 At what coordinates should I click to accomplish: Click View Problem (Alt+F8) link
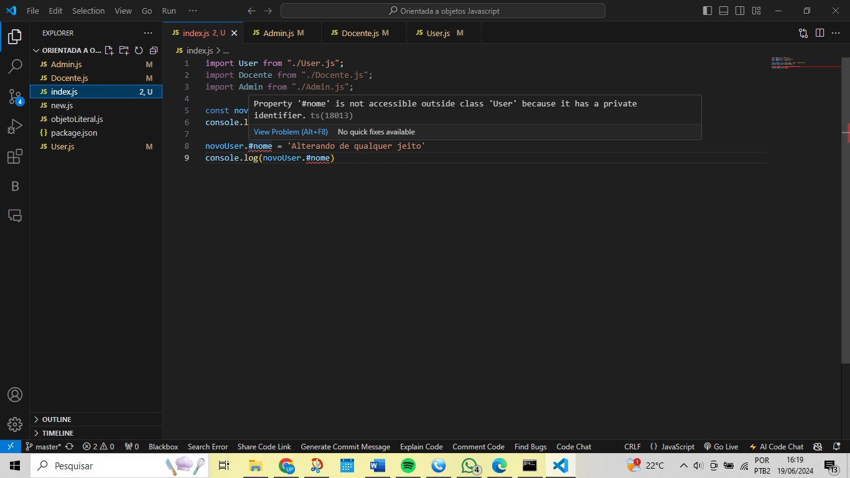click(291, 132)
